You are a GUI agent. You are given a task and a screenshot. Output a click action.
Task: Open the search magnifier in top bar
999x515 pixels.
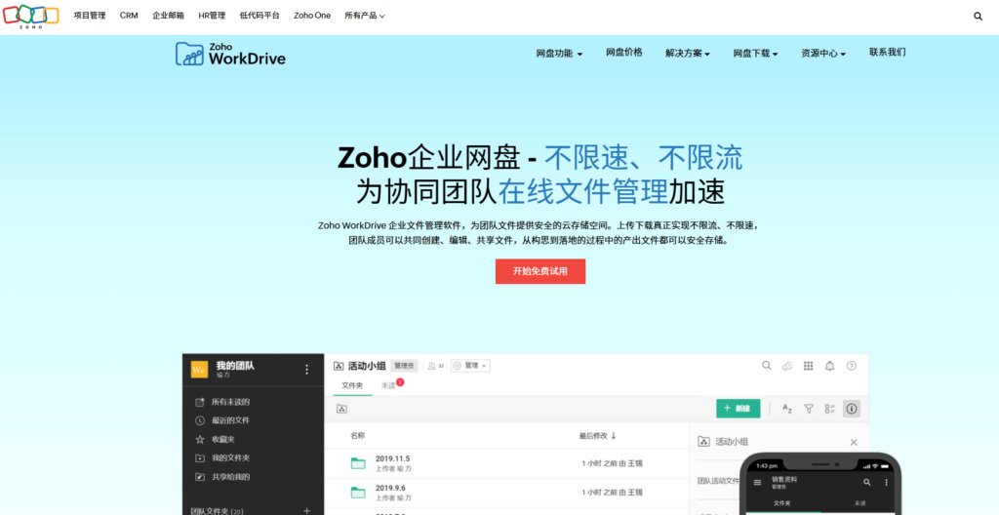pos(978,17)
